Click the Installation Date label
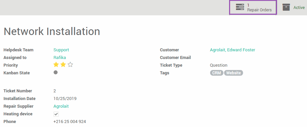Viewport: 307px width, 127px height. point(20,99)
